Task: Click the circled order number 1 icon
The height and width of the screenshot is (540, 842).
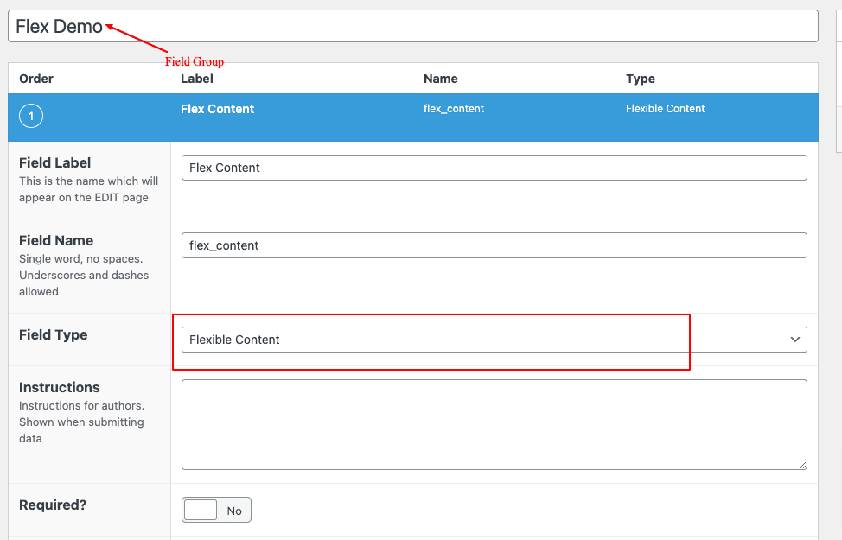Action: pyautogui.click(x=31, y=116)
